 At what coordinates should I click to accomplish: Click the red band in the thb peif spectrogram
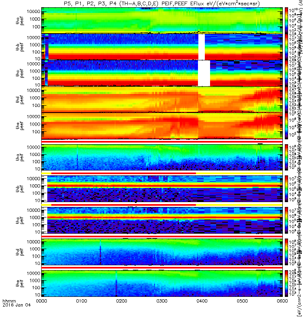click(165, 186)
